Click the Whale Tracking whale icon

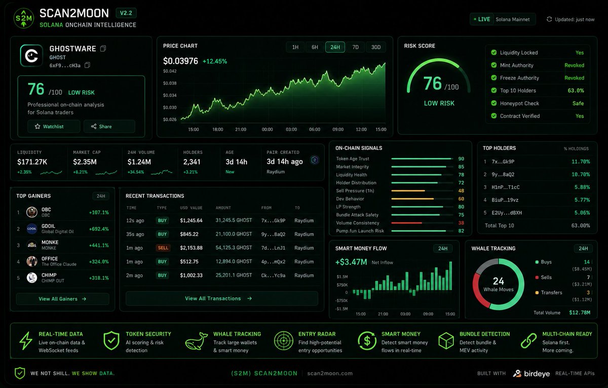[196, 342]
